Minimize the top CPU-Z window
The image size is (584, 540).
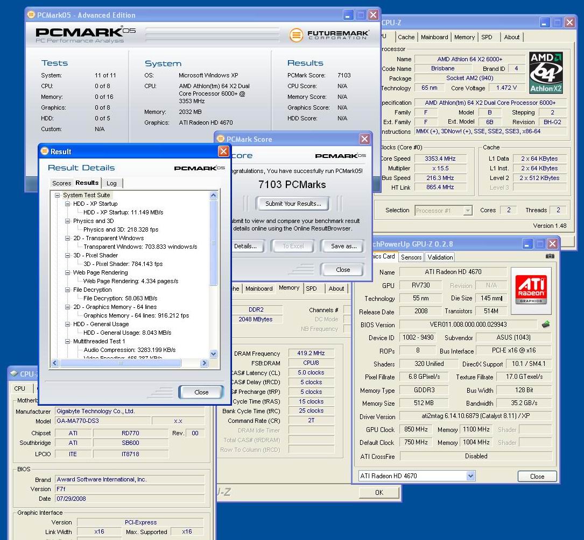pos(545,23)
